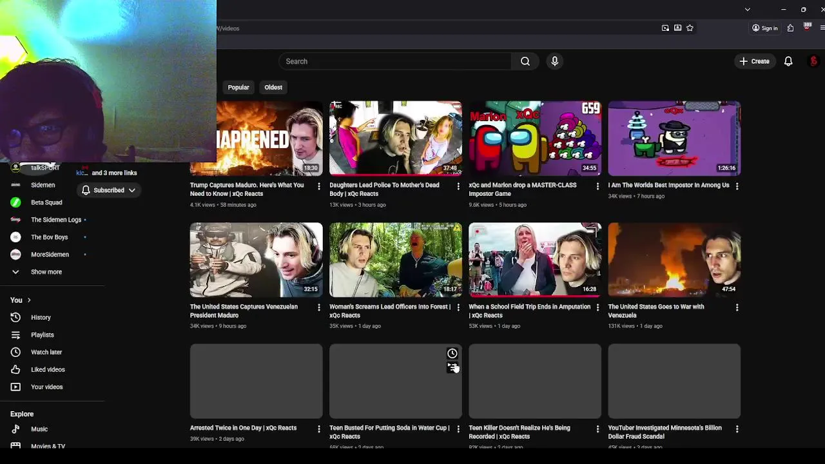
Task: Open options for Teen Killer video
Action: pyautogui.click(x=597, y=429)
